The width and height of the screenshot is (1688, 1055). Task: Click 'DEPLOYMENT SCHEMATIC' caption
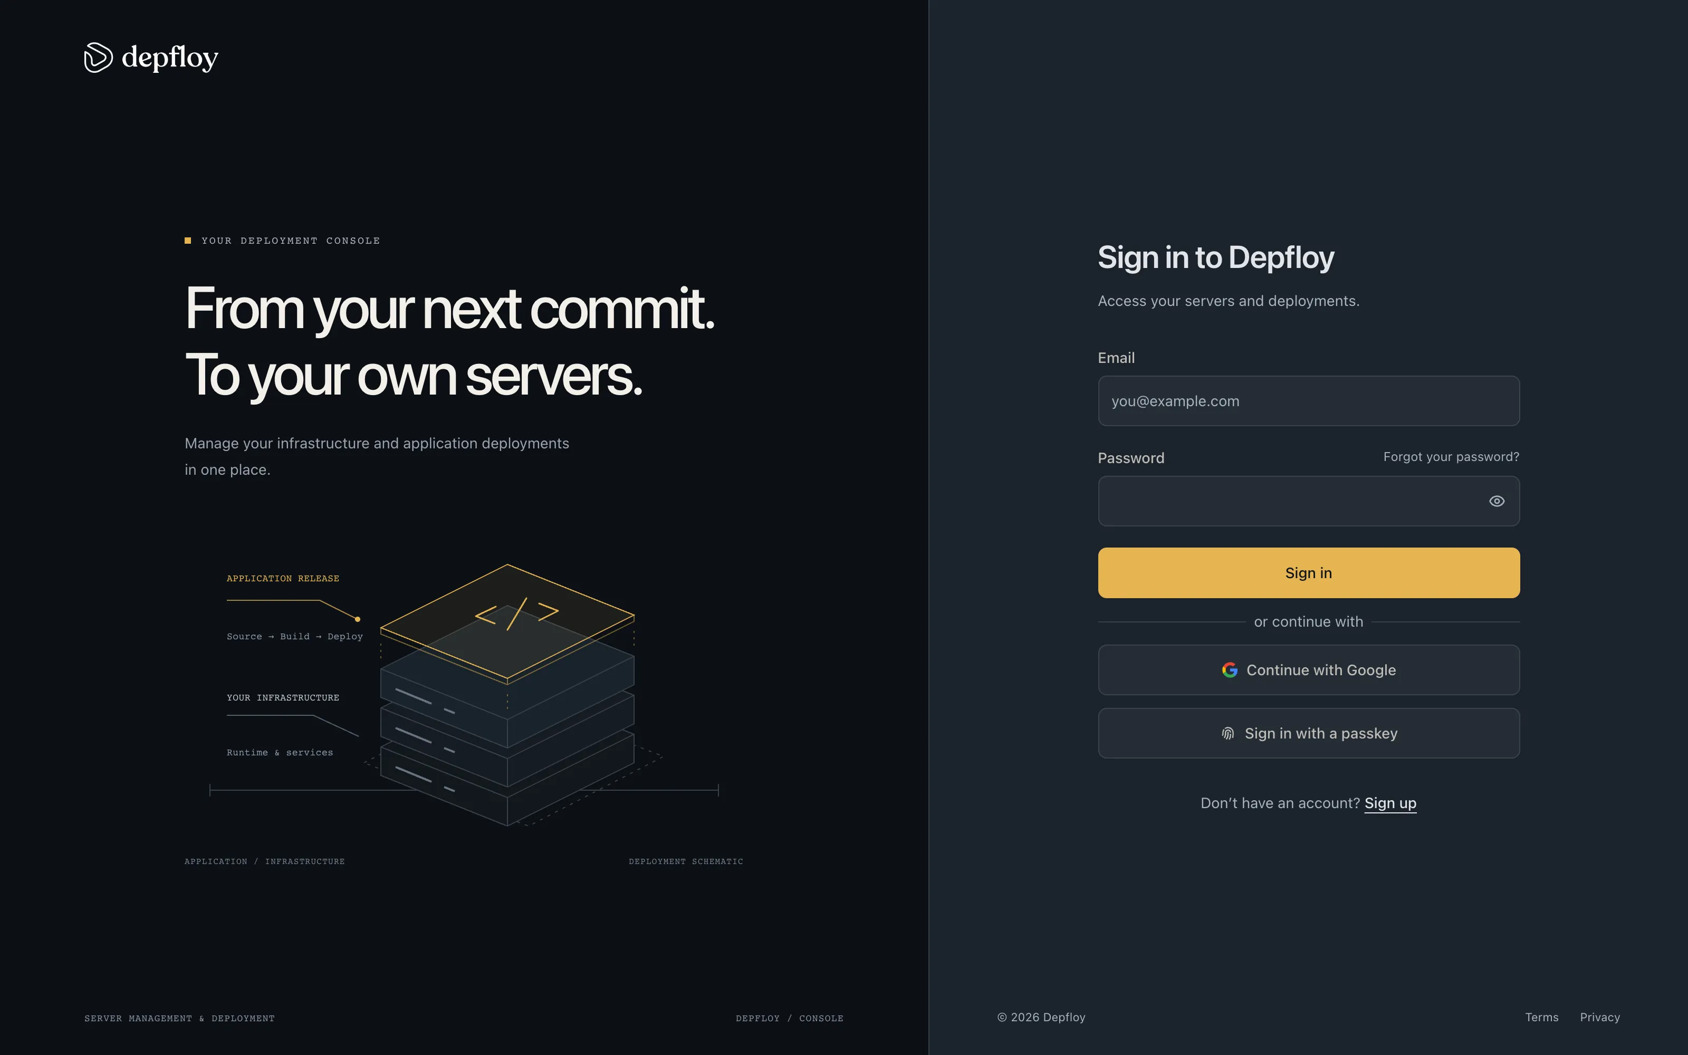click(686, 862)
